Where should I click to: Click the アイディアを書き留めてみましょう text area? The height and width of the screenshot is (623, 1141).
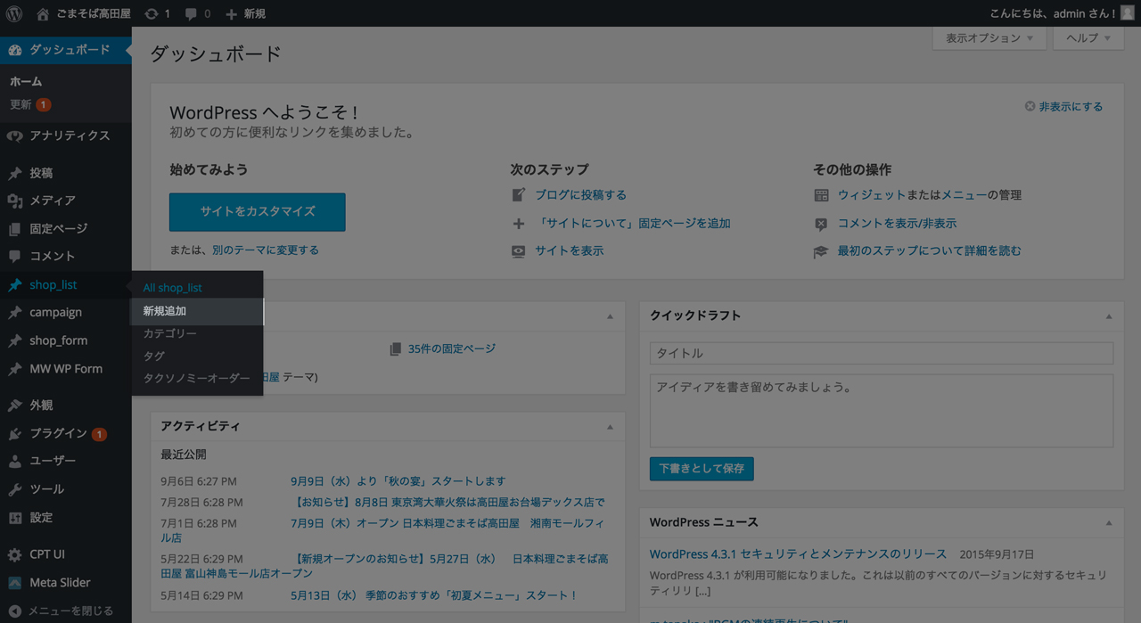click(x=882, y=410)
